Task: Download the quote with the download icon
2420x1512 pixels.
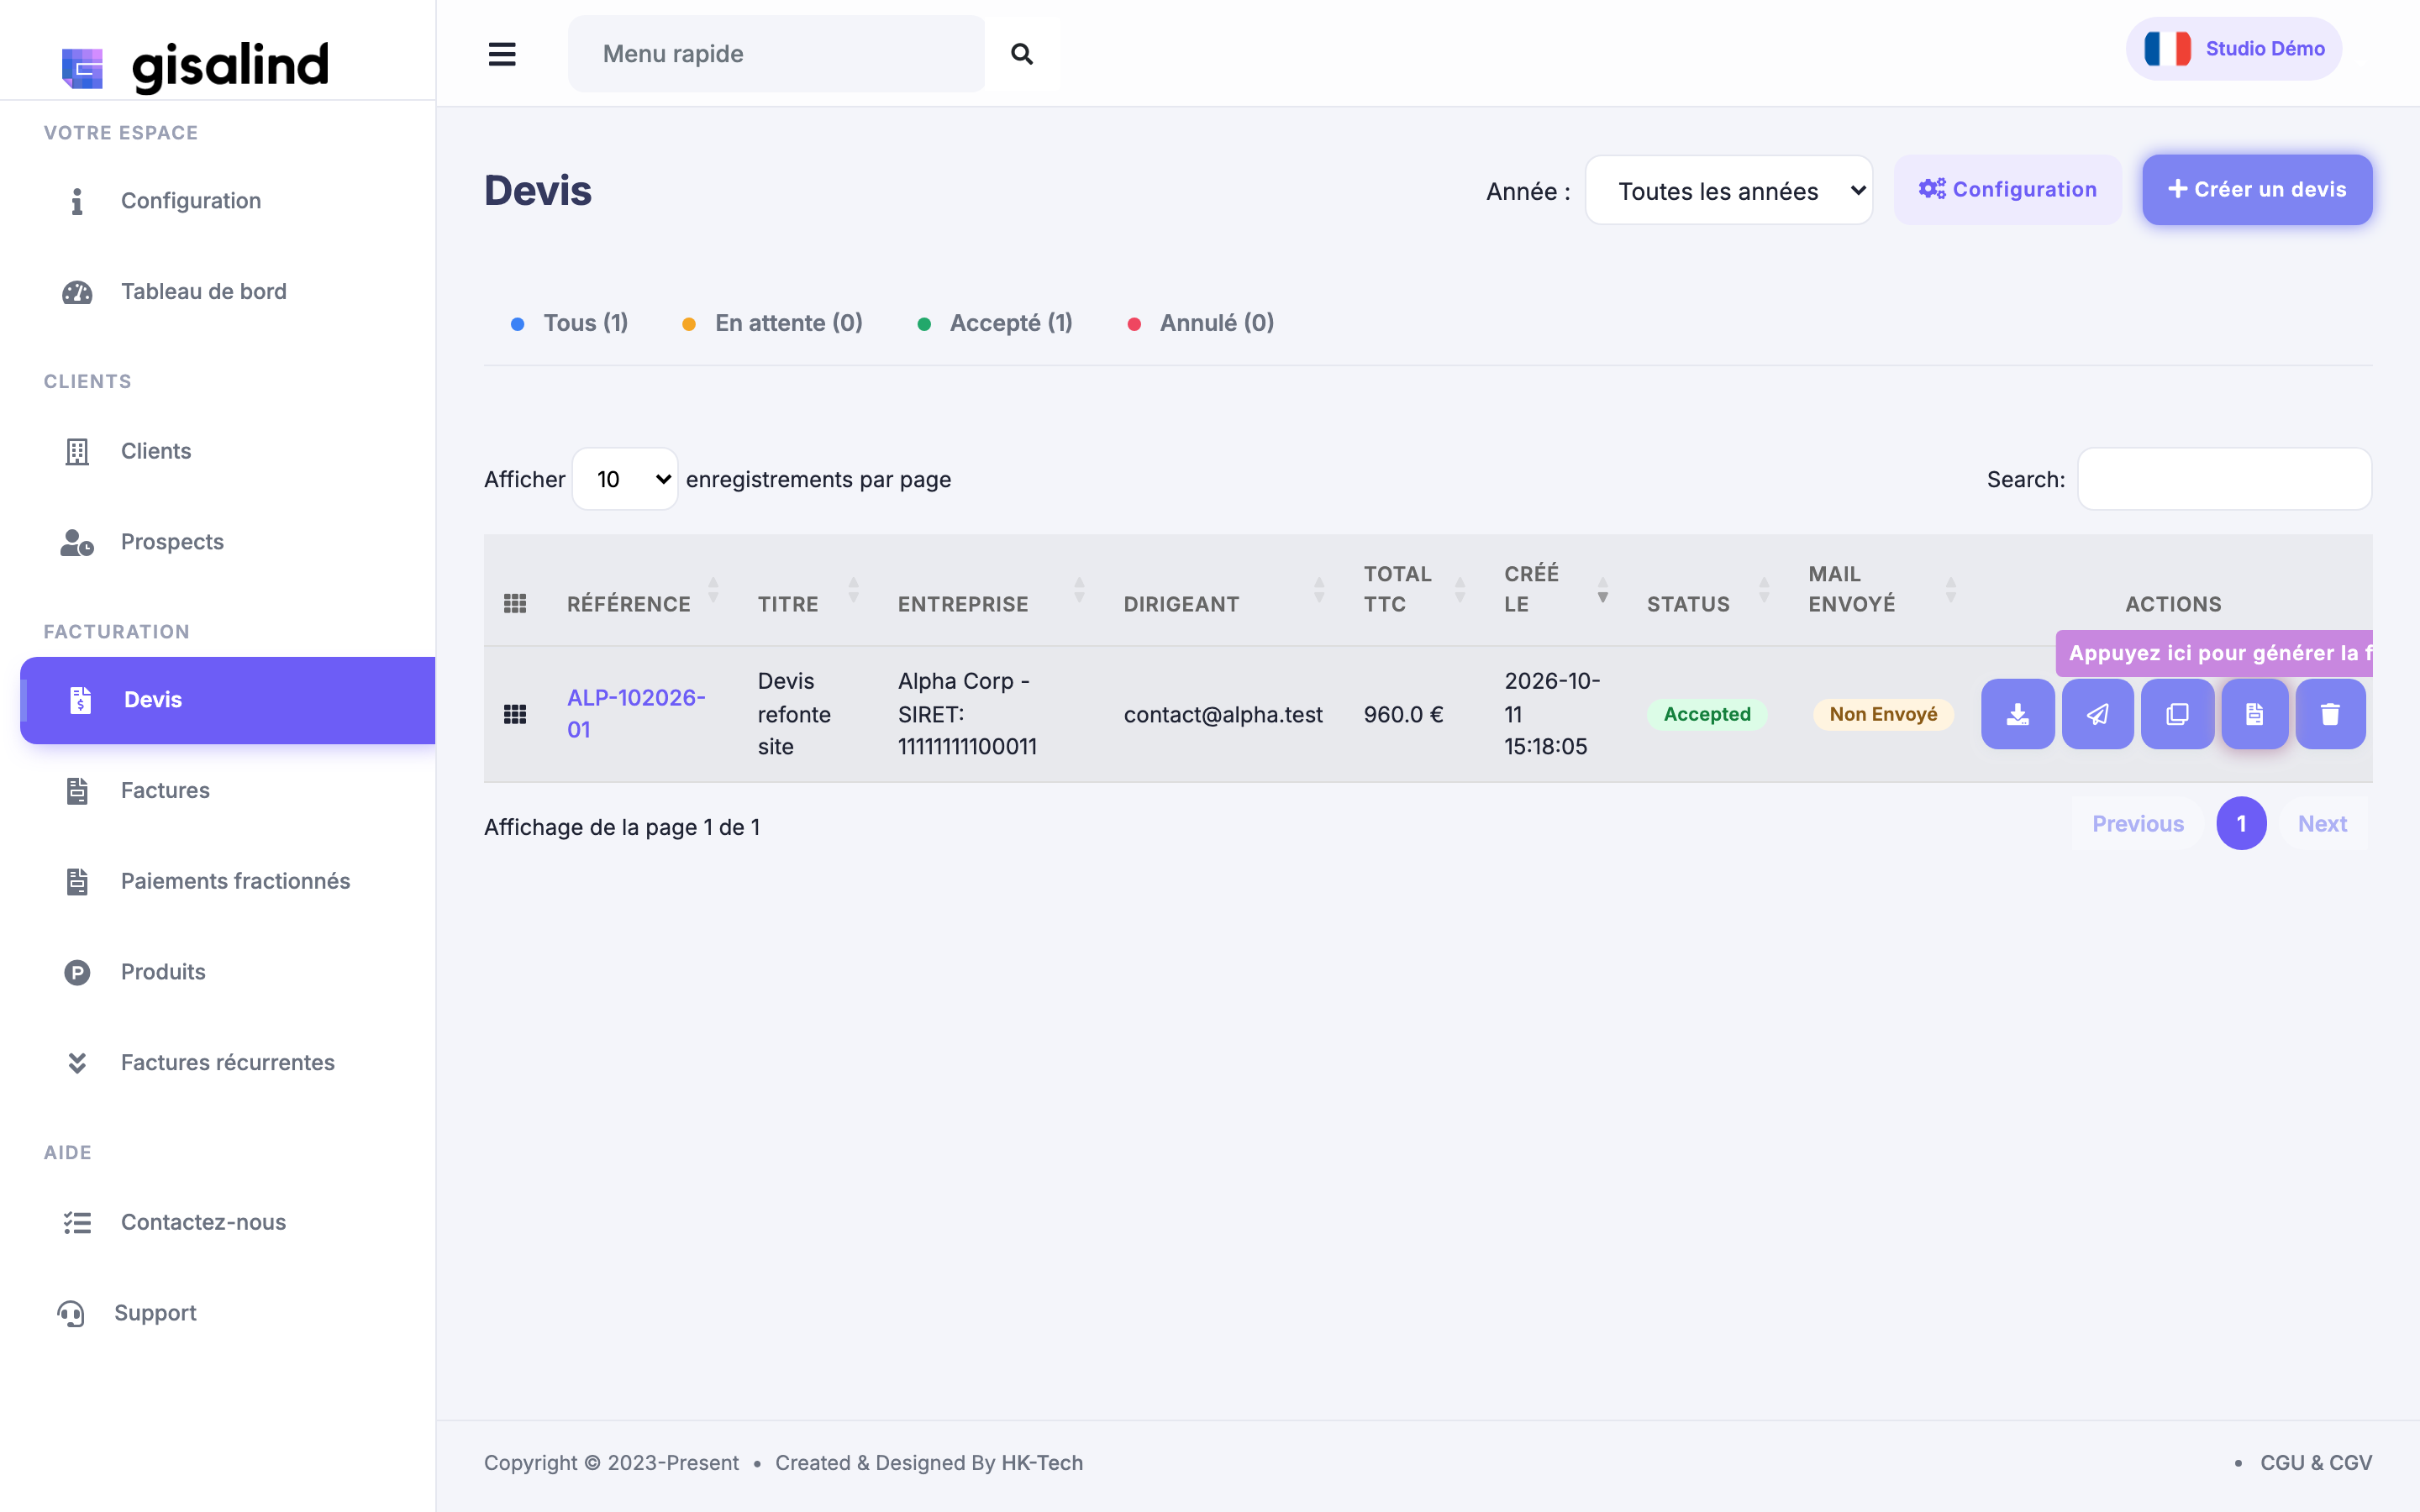Action: pyautogui.click(x=2017, y=714)
